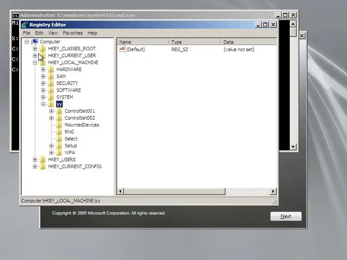Expand the ControlSet002 key
Image resolution: width=347 pixels, height=260 pixels.
tap(51, 118)
